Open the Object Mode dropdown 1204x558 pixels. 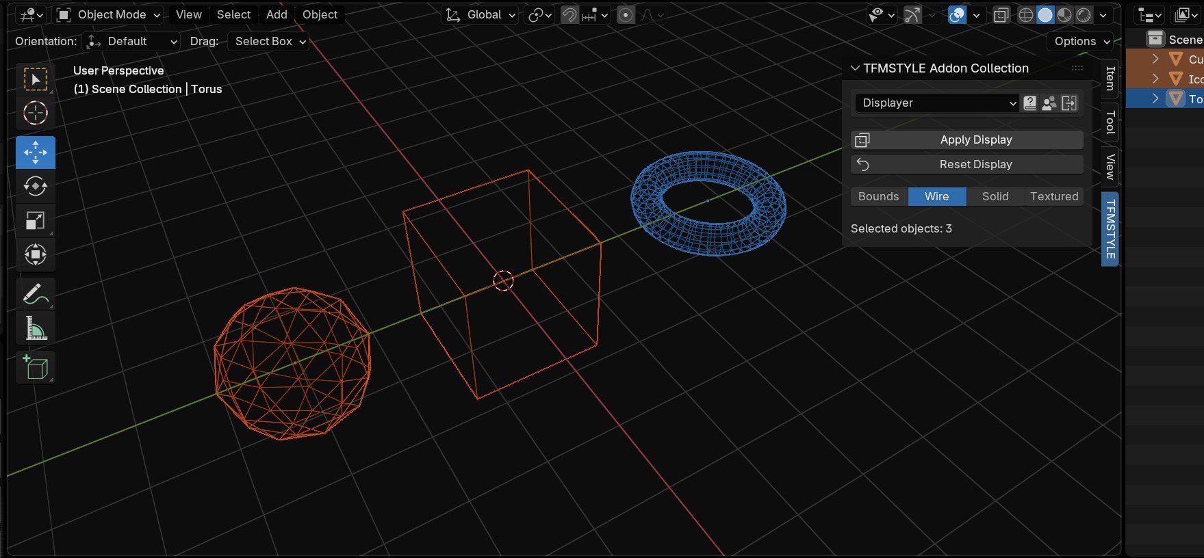coord(109,15)
